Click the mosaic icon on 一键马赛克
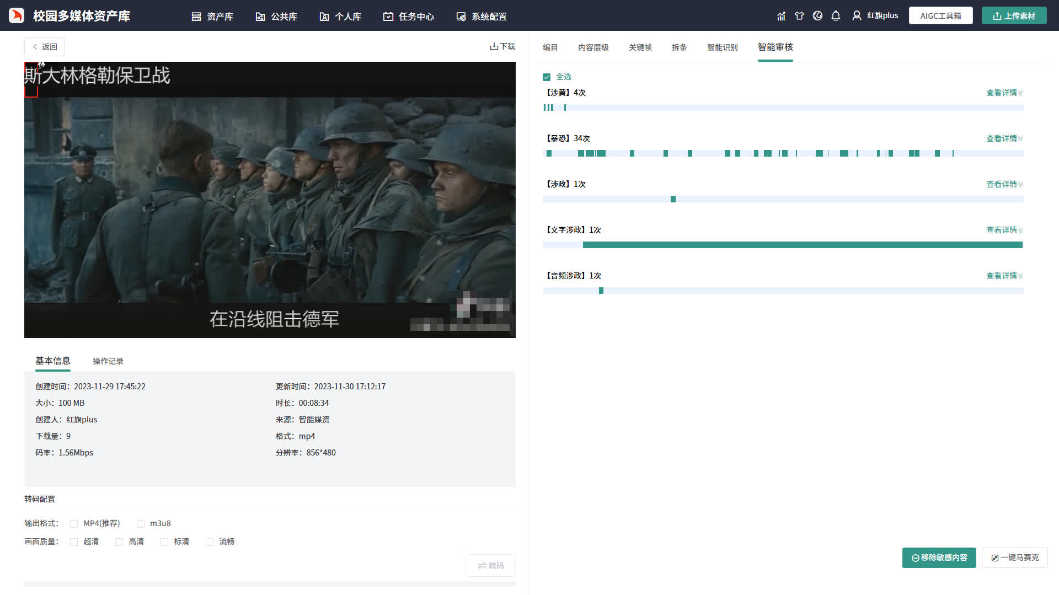 click(x=995, y=558)
